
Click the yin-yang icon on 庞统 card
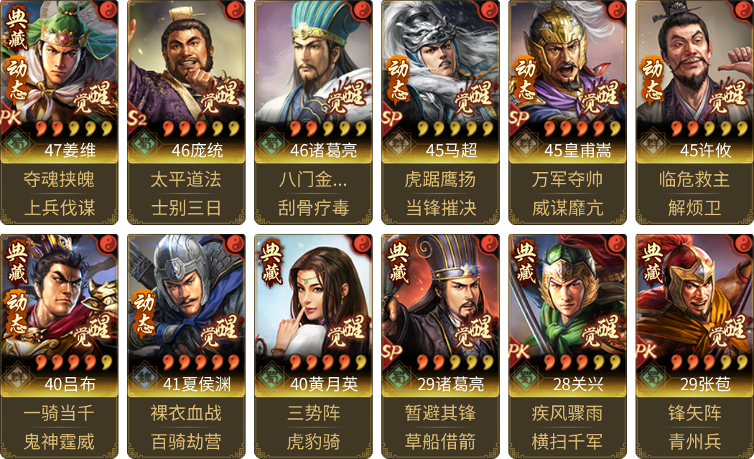click(235, 9)
